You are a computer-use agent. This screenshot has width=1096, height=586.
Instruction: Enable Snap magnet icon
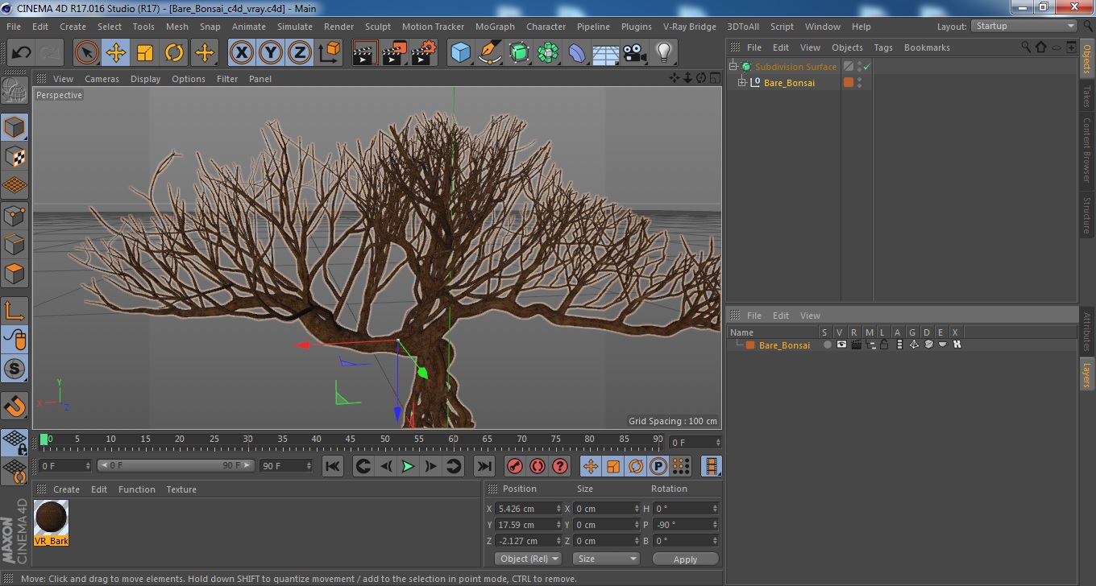click(x=15, y=405)
